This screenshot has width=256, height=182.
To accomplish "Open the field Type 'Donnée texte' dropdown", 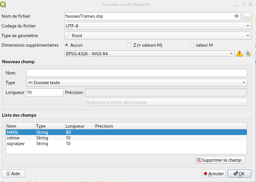I will click(x=136, y=83).
